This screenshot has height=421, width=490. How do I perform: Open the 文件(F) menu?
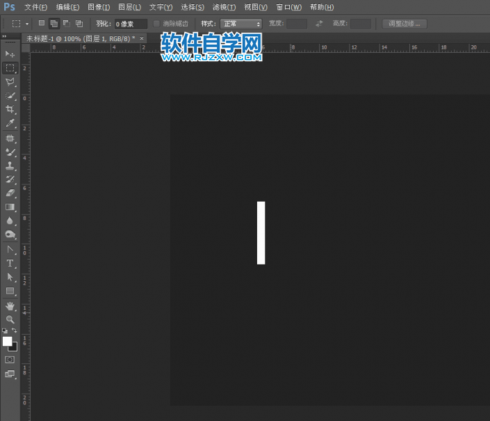pyautogui.click(x=35, y=7)
